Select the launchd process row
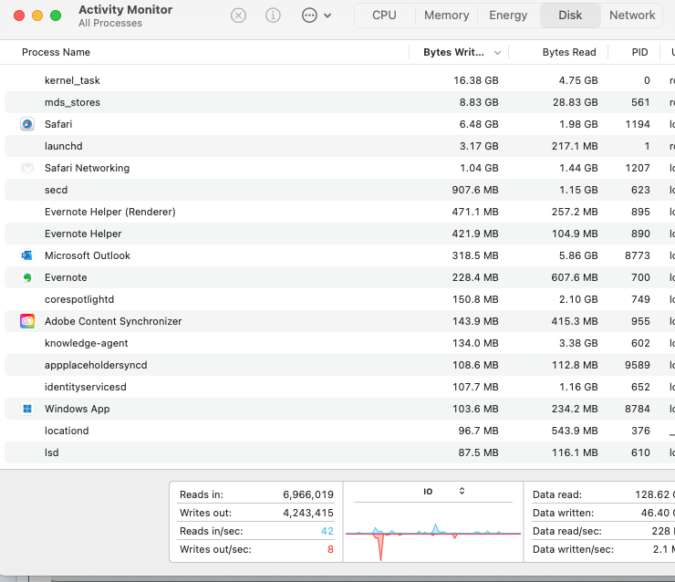The height and width of the screenshot is (582, 675). 337,146
